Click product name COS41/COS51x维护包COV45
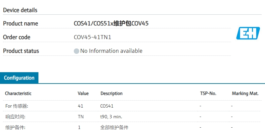The height and width of the screenshot is (136, 265). 111,23
